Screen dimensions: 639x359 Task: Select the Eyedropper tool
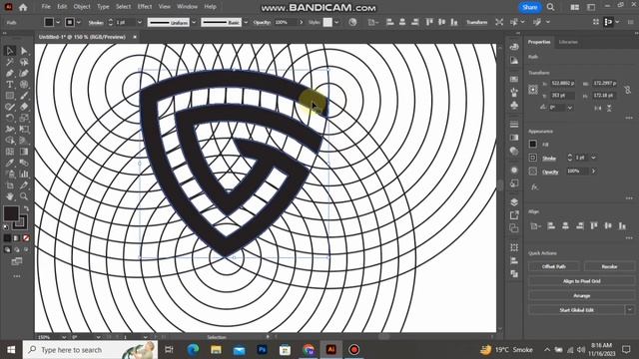coord(10,163)
